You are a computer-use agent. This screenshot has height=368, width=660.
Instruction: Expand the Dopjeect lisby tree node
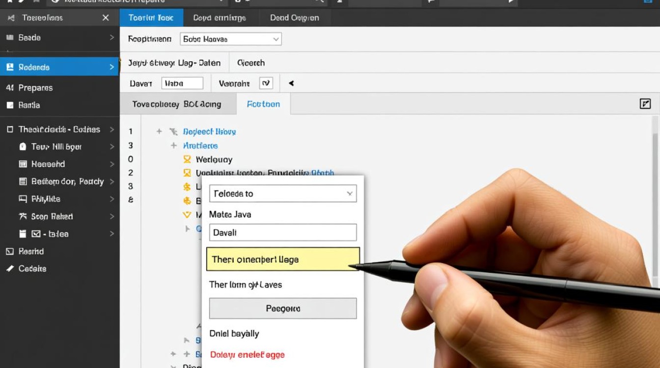[159, 131]
